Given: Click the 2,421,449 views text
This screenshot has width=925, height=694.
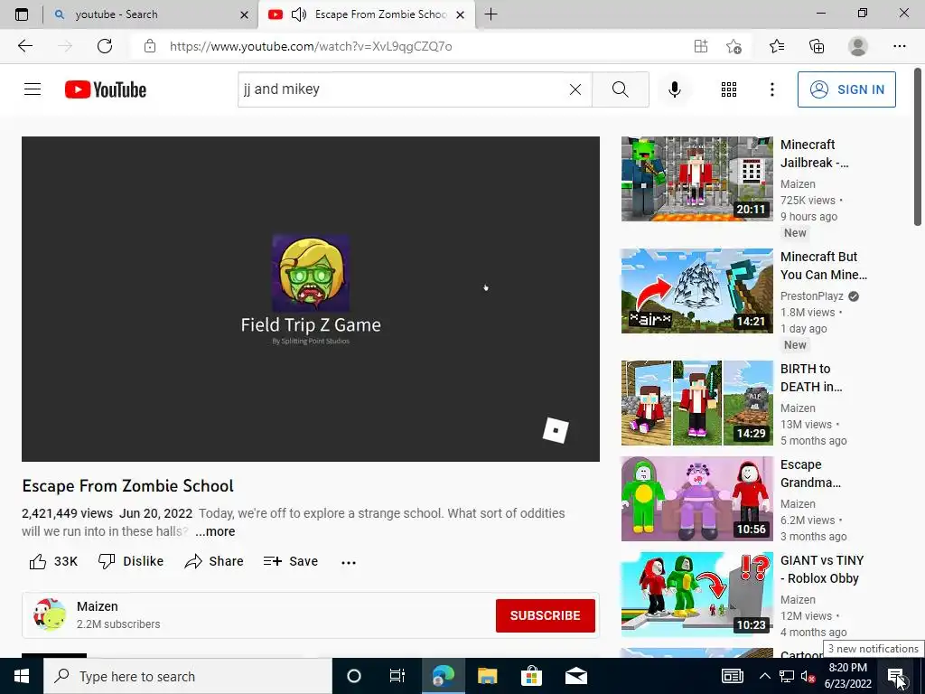Looking at the screenshot, I should (67, 513).
